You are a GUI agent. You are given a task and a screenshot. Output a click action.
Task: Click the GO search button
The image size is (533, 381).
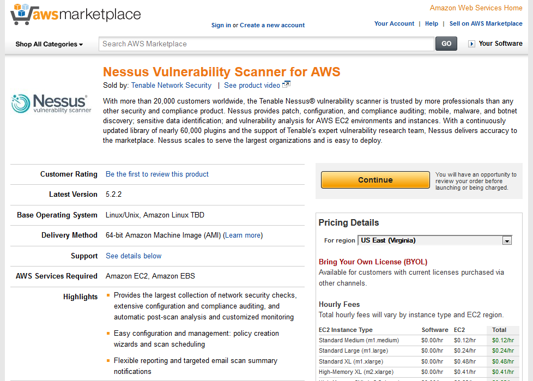(446, 44)
